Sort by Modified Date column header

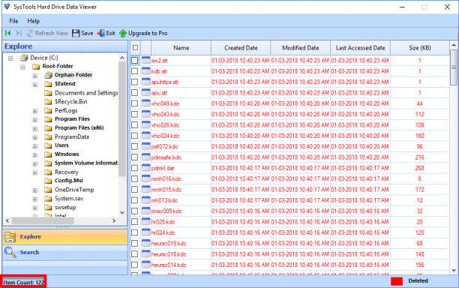click(300, 48)
